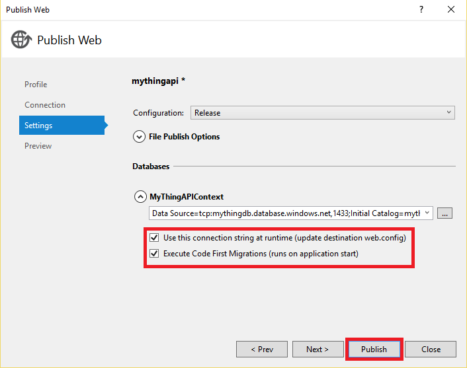467x368 pixels.
Task: Open help with the question mark button
Action: (421, 9)
